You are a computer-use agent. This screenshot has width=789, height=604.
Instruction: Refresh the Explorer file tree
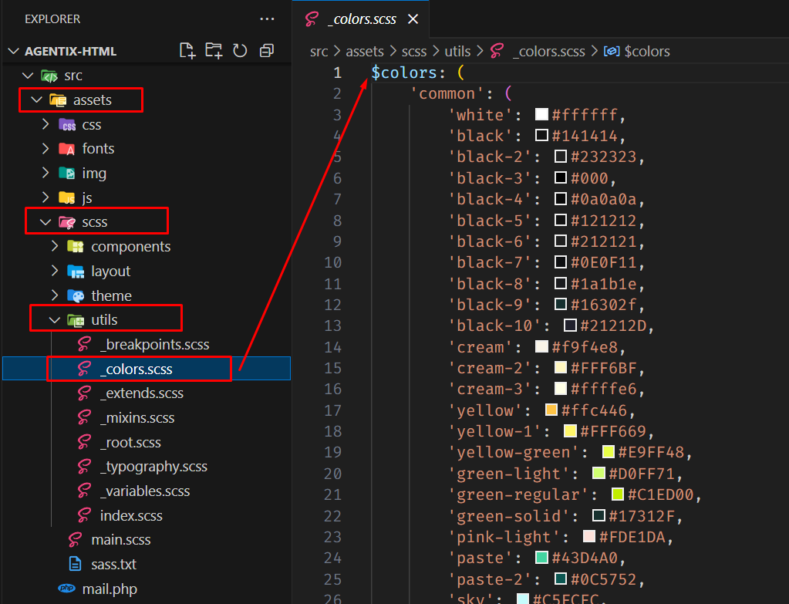240,51
